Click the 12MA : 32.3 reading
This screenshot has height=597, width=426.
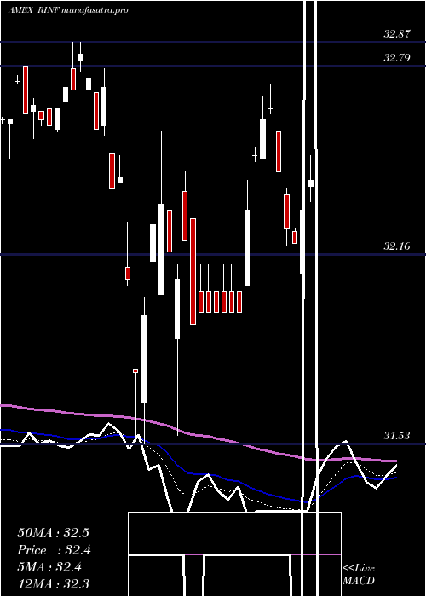[x=53, y=584]
